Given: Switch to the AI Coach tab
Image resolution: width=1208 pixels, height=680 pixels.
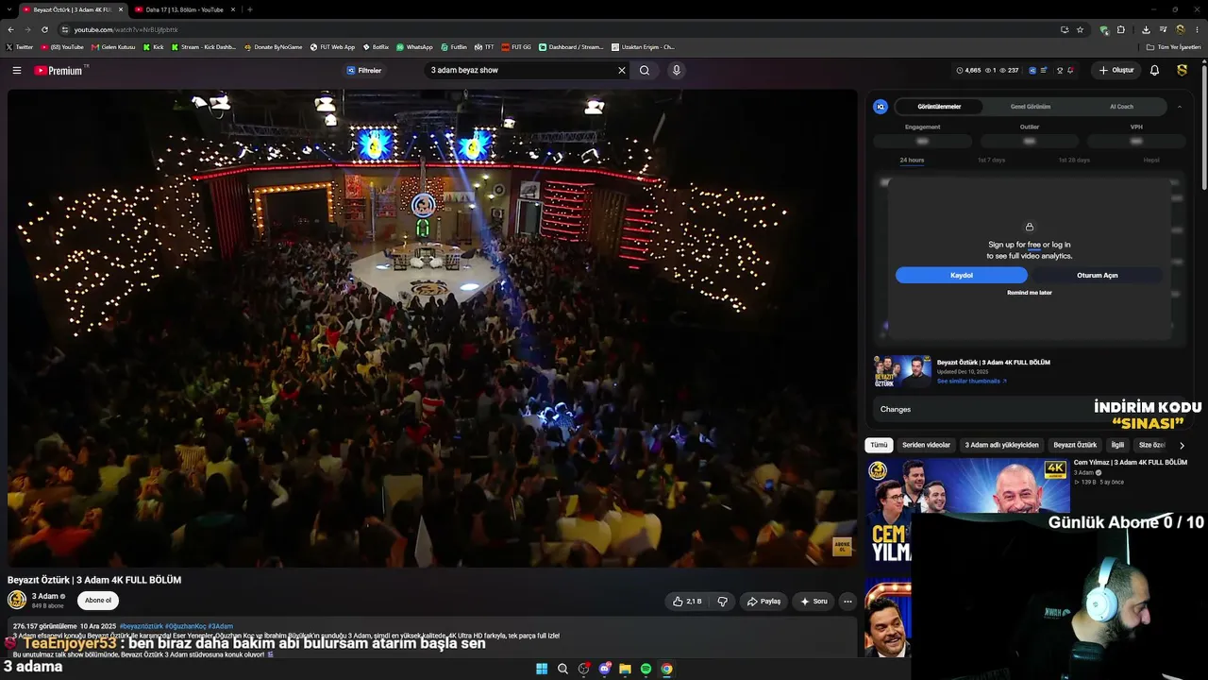Looking at the screenshot, I should [1121, 107].
